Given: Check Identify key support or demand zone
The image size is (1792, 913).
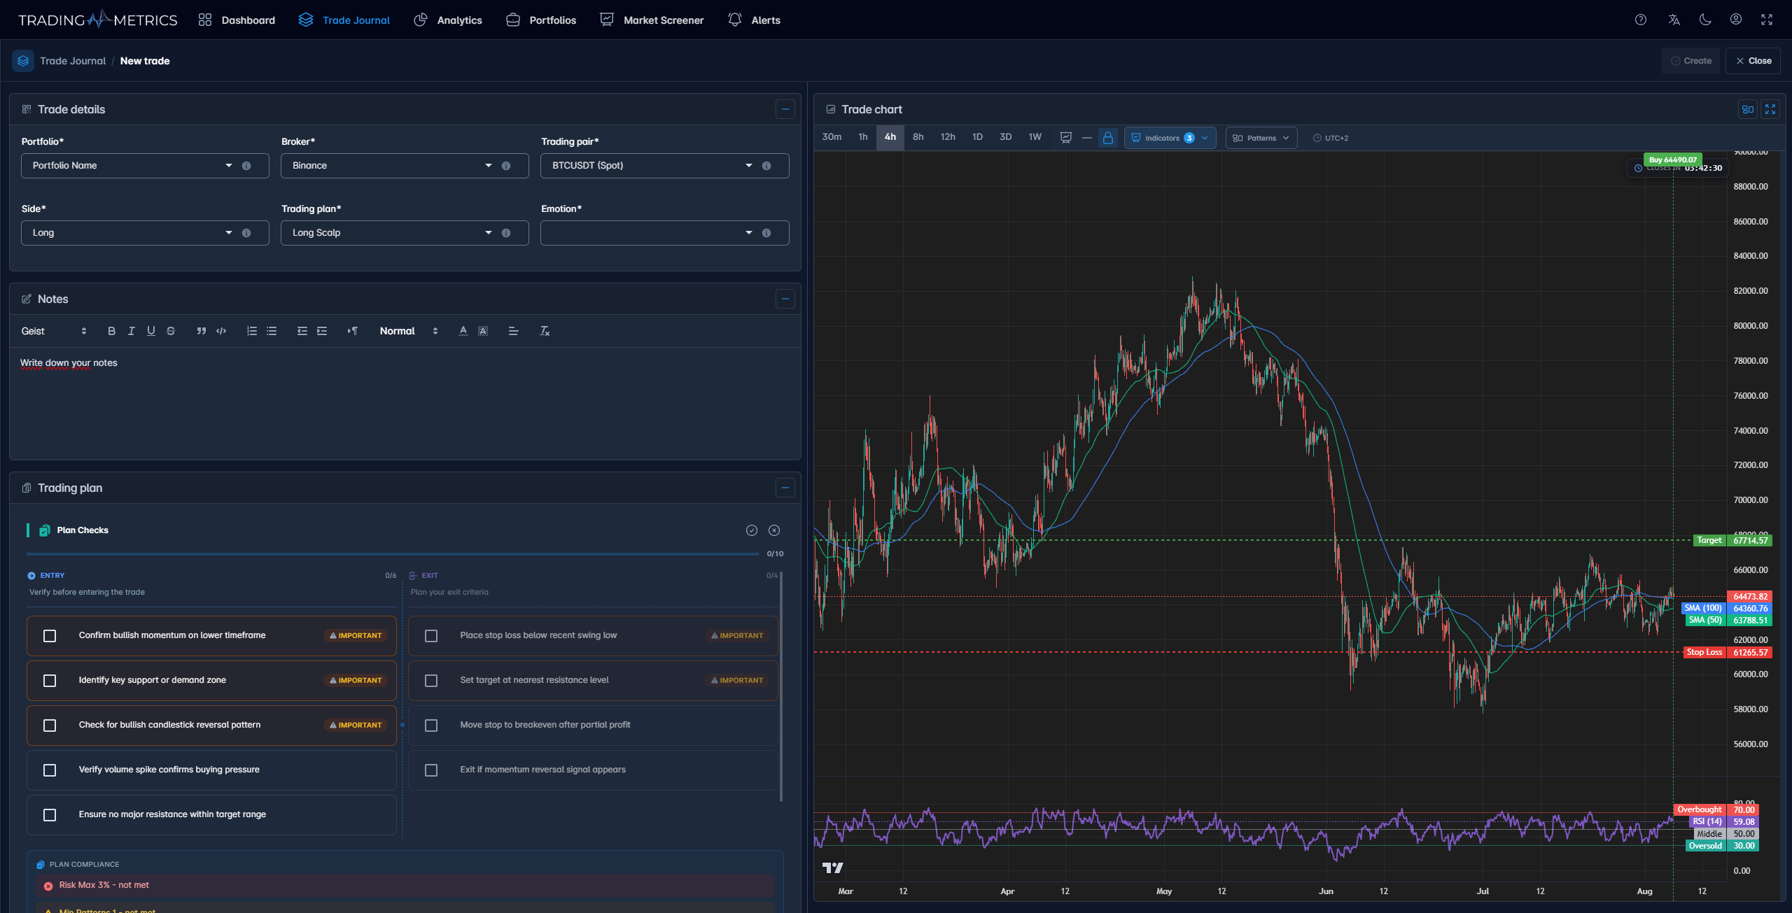Looking at the screenshot, I should 50,681.
